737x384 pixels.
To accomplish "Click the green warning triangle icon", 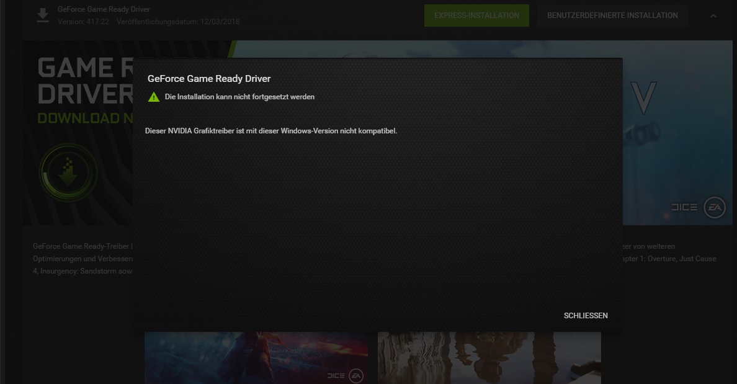I will [154, 97].
